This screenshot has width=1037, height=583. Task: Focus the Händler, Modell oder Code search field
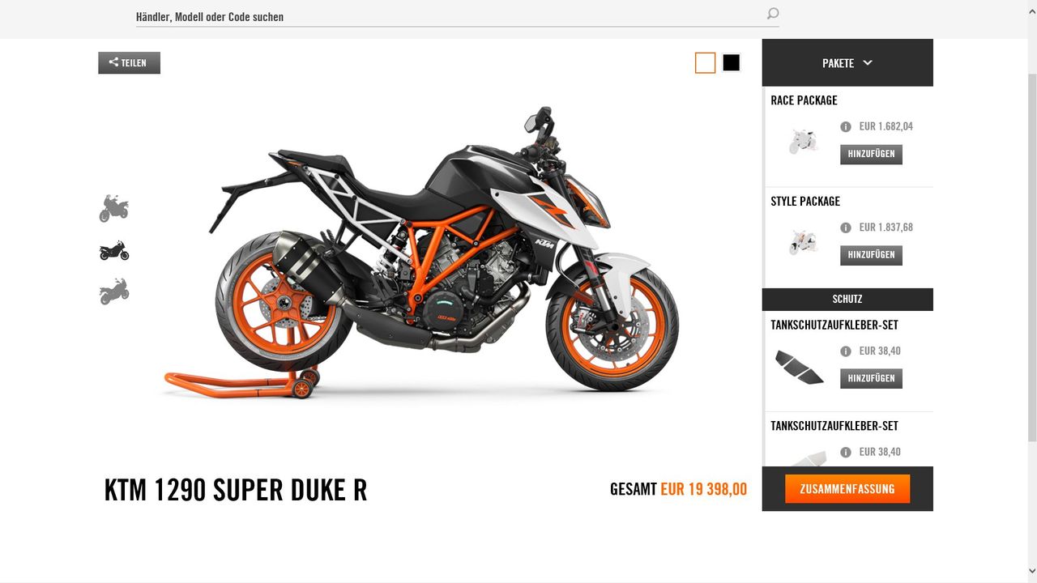(x=450, y=16)
